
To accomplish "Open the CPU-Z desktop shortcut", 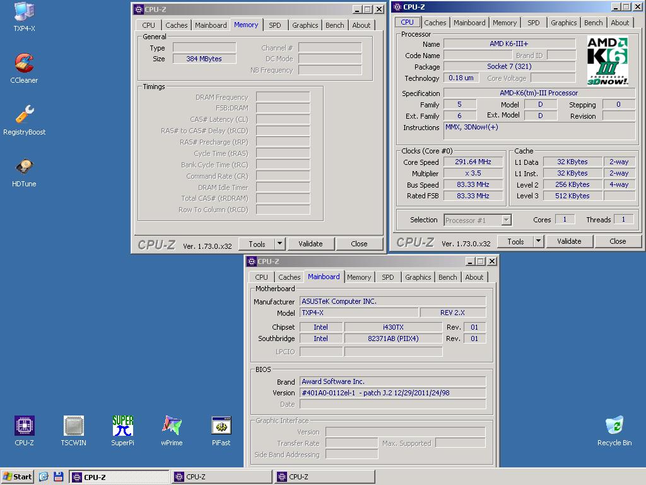I will [25, 431].
